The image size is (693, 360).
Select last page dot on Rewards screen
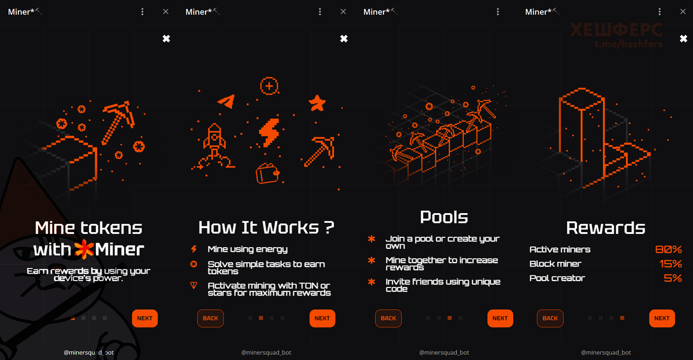click(622, 318)
